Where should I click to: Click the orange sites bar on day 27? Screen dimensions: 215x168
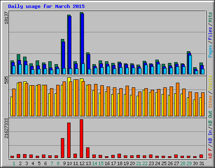pyautogui.click(x=178, y=100)
